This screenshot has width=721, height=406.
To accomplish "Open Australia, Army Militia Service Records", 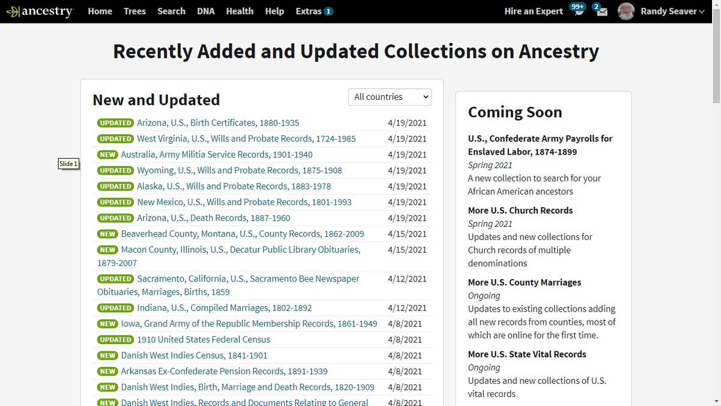I will pos(217,155).
